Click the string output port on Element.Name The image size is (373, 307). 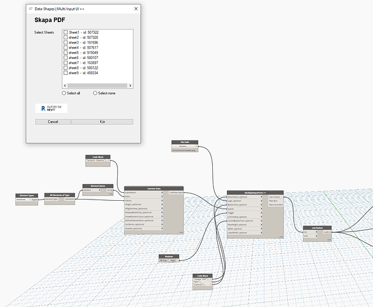tap(110, 190)
